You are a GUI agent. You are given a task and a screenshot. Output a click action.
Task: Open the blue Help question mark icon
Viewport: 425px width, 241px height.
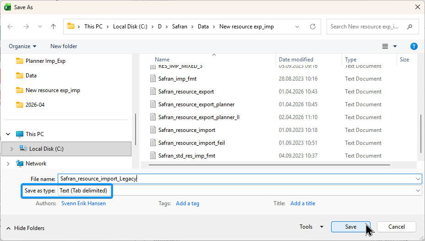pyautogui.click(x=414, y=46)
